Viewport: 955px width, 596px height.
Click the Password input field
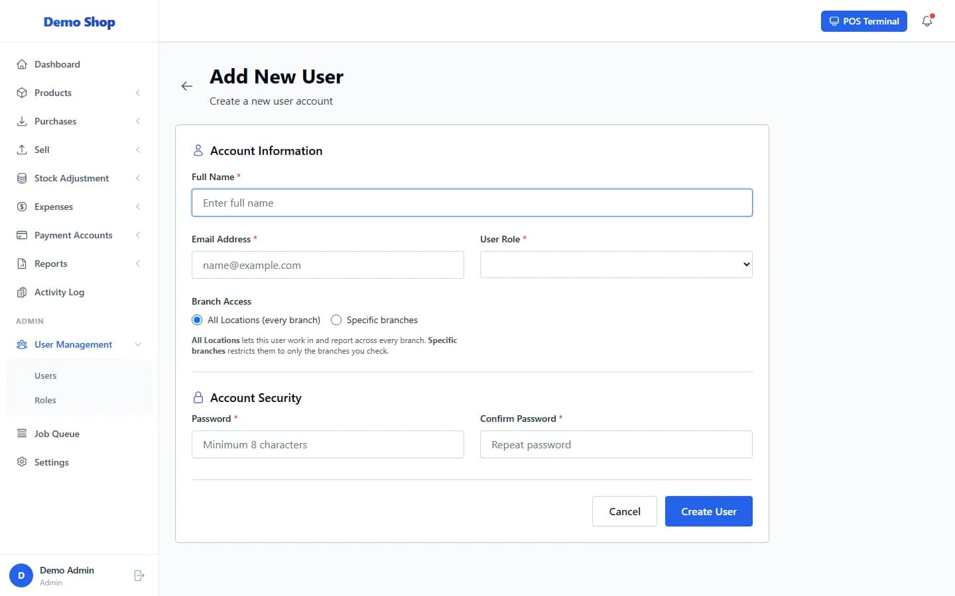[328, 444]
